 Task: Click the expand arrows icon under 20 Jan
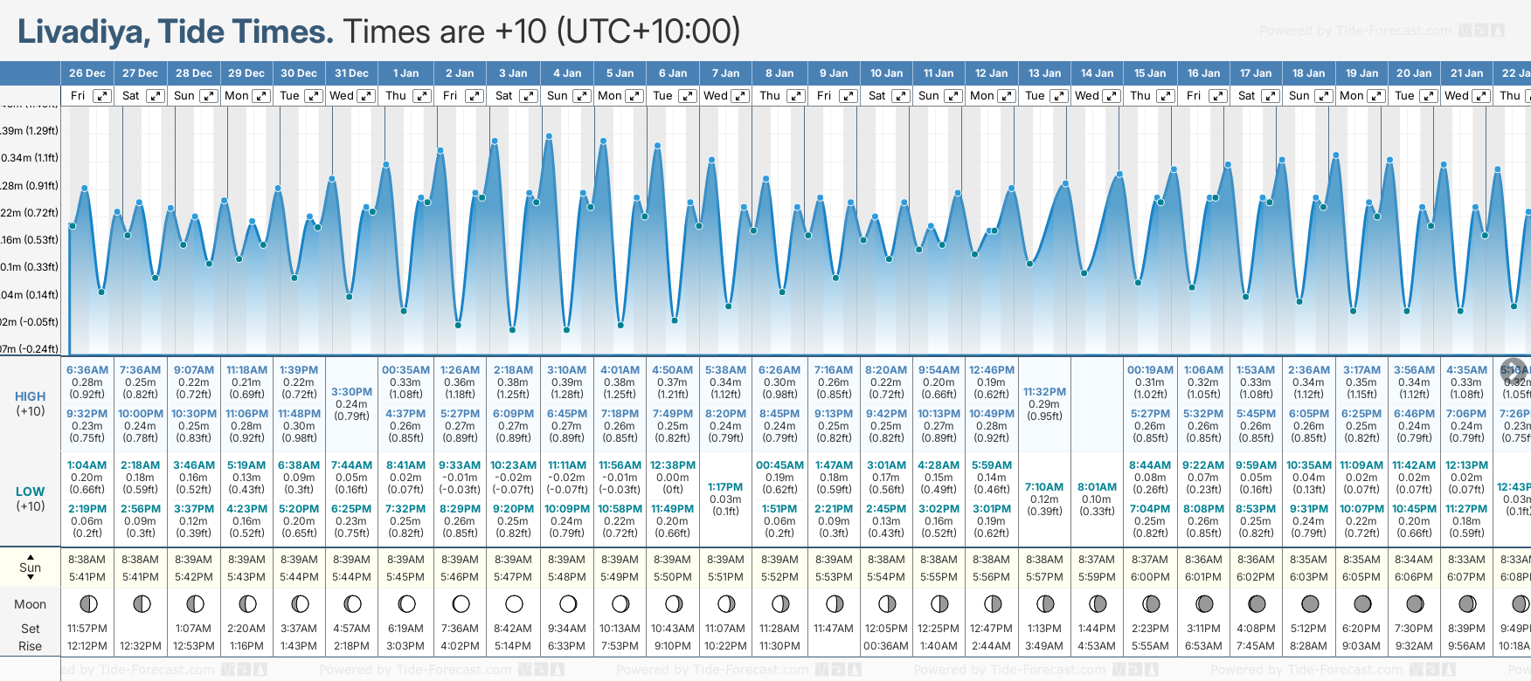[x=1430, y=96]
